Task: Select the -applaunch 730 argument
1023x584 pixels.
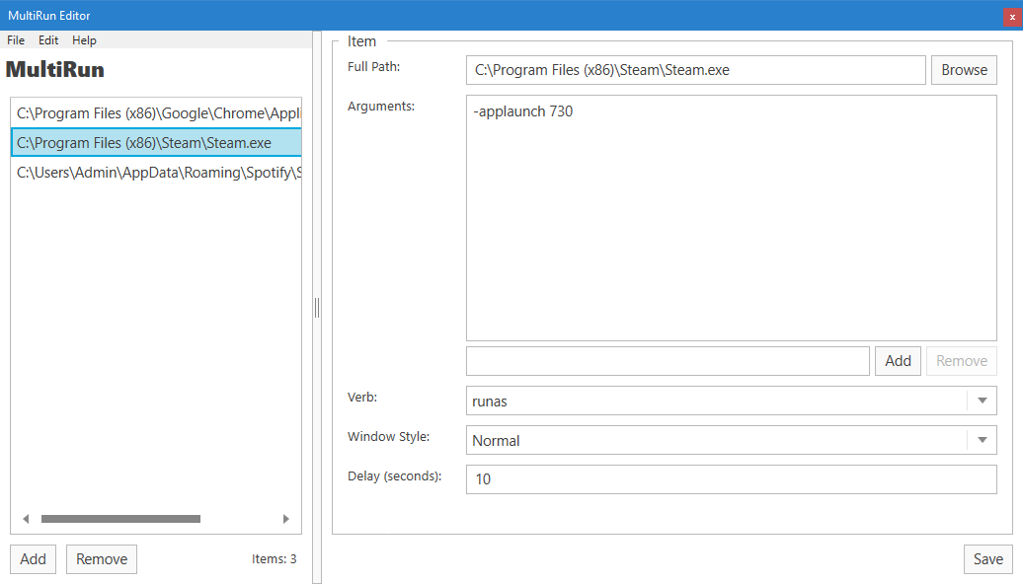Action: (x=523, y=112)
